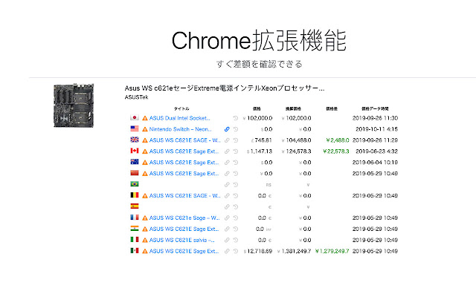Click the warning icon in the Australia row
The width and height of the screenshot is (476, 297).
(x=145, y=163)
